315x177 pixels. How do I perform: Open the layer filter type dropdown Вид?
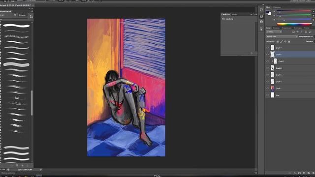[x=274, y=32]
